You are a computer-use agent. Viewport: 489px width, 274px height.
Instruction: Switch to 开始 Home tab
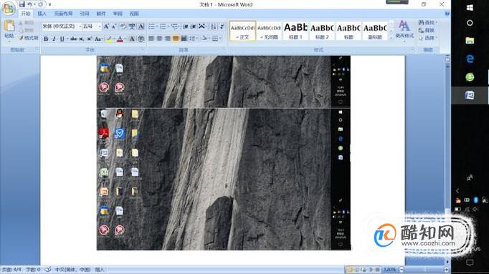tap(26, 14)
